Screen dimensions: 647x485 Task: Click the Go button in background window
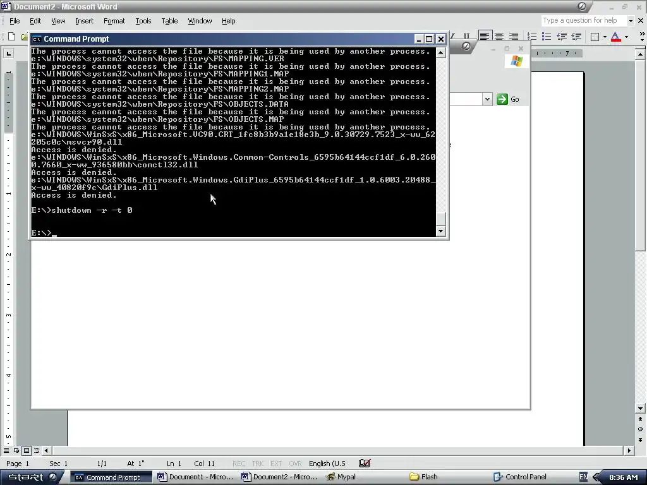[508, 99]
